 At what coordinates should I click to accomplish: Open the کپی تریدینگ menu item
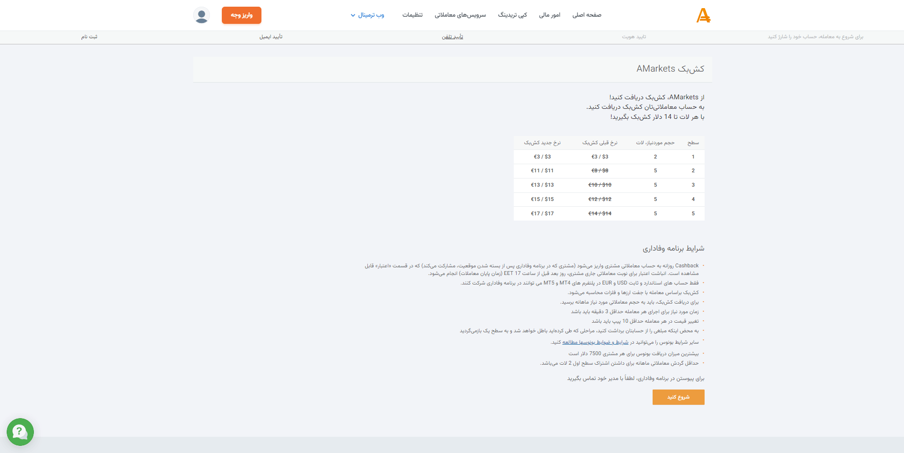coord(512,15)
